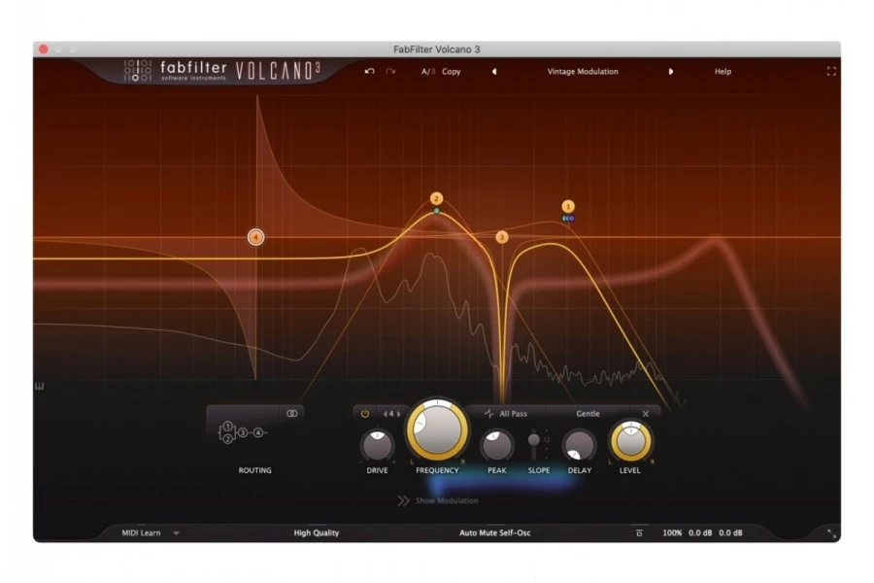874x583 pixels.
Task: Click the Delay knob
Action: (x=579, y=445)
